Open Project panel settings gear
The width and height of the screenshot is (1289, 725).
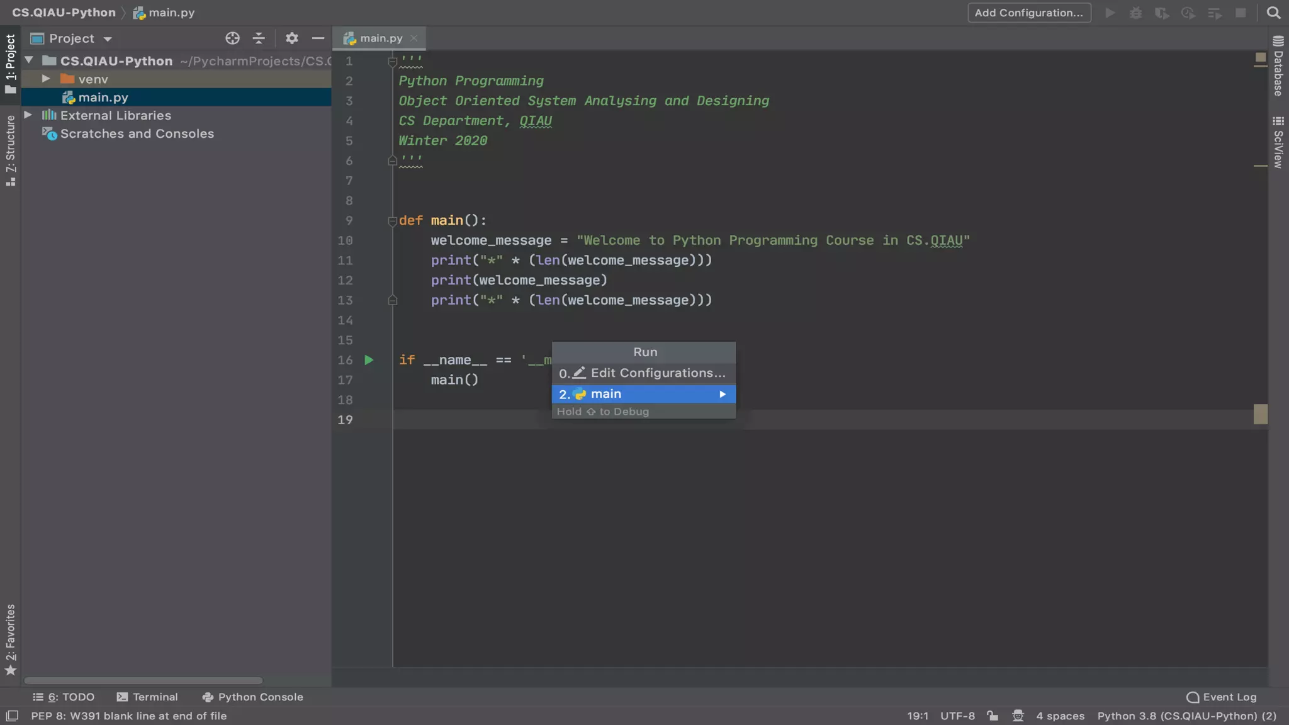tap(291, 38)
